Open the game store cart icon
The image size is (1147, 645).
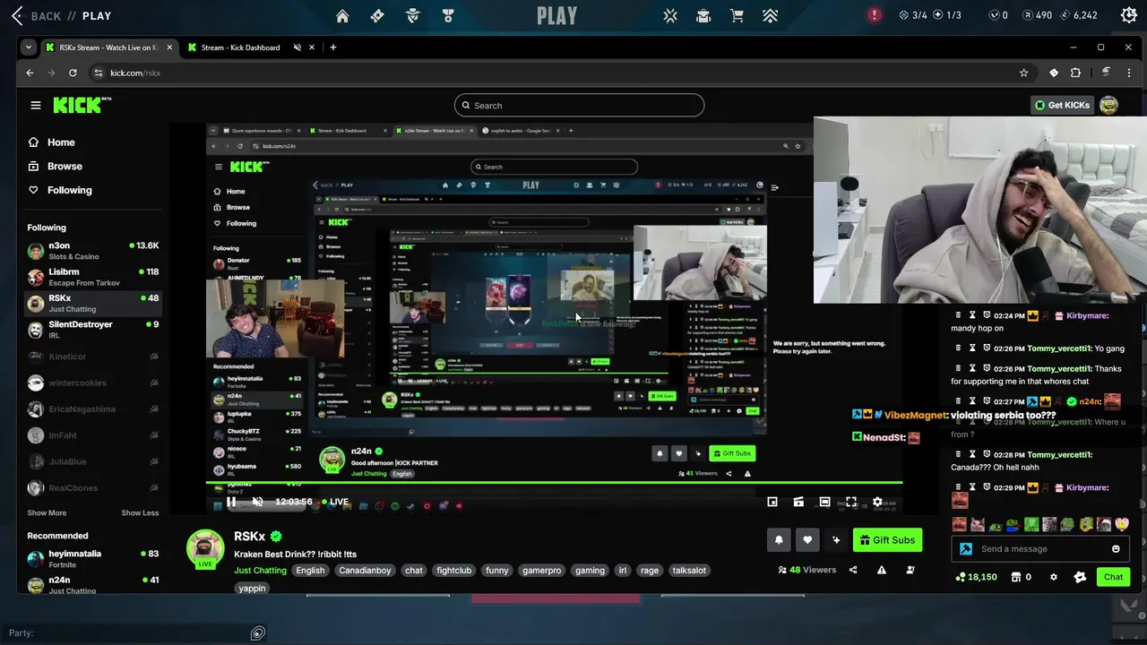coord(737,15)
